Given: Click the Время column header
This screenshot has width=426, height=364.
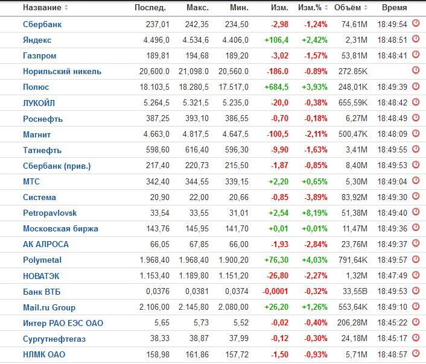Looking at the screenshot, I should coord(395,8).
